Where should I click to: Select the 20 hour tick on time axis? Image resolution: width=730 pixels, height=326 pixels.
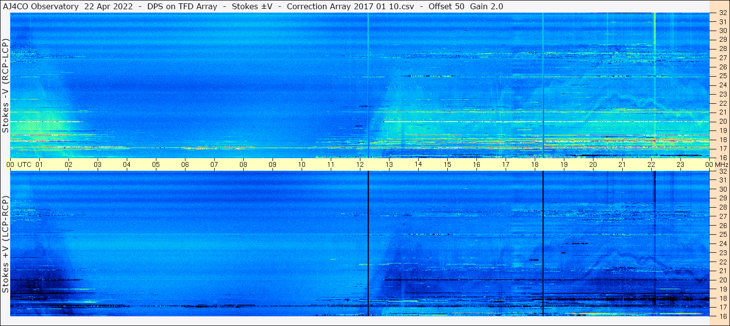click(x=593, y=164)
